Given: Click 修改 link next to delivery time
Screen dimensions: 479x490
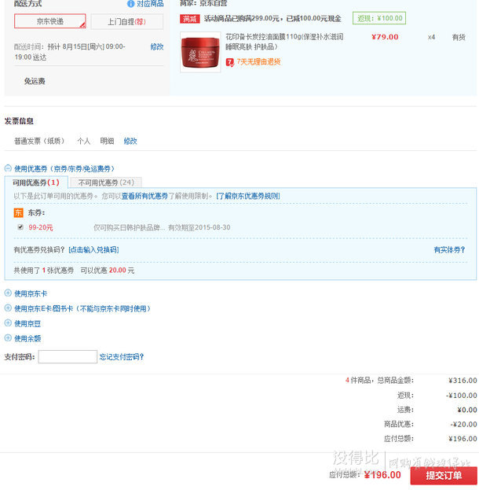Looking at the screenshot, I should coord(156,47).
